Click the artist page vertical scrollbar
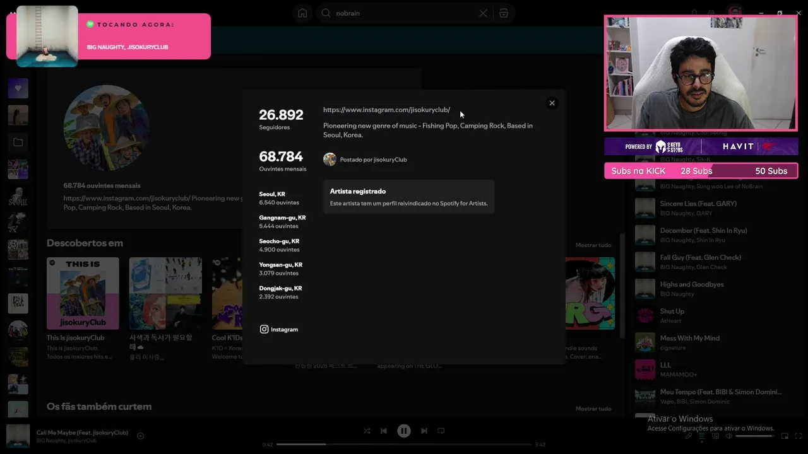 [624, 287]
